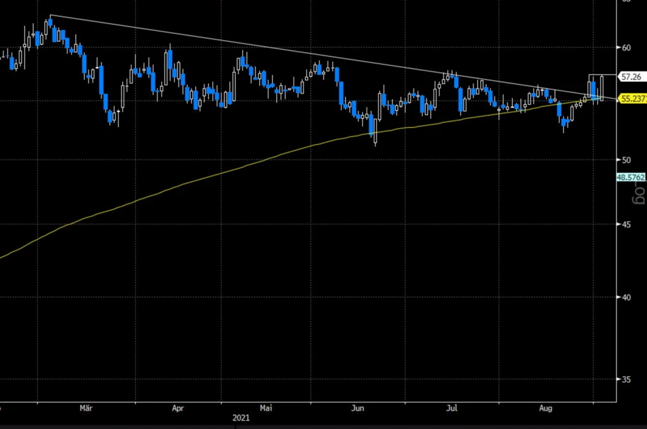The width and height of the screenshot is (647, 429).
Task: Select the yellow 55.2373 moving average label
Action: coord(632,99)
